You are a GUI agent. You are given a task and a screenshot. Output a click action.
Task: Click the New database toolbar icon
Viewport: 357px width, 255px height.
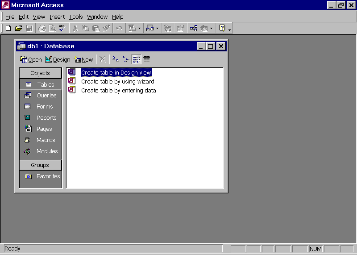8,28
